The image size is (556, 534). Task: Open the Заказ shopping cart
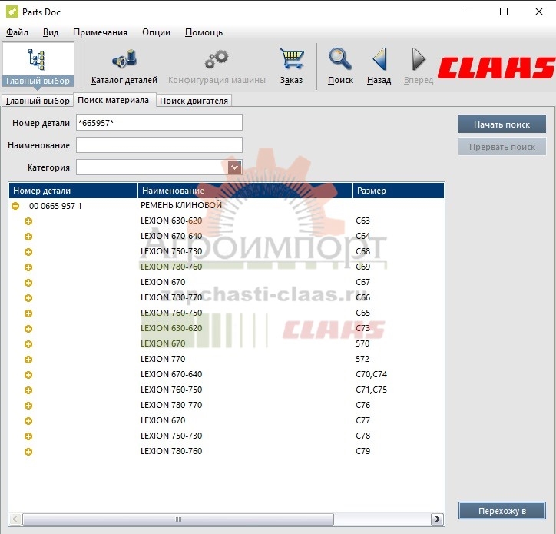point(292,65)
